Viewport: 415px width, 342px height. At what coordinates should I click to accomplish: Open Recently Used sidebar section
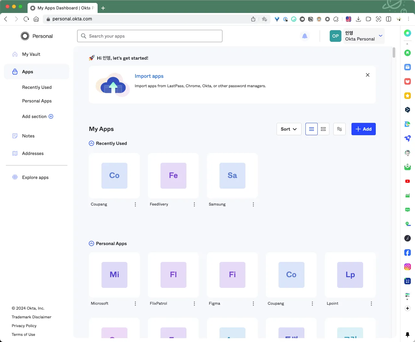tap(37, 87)
